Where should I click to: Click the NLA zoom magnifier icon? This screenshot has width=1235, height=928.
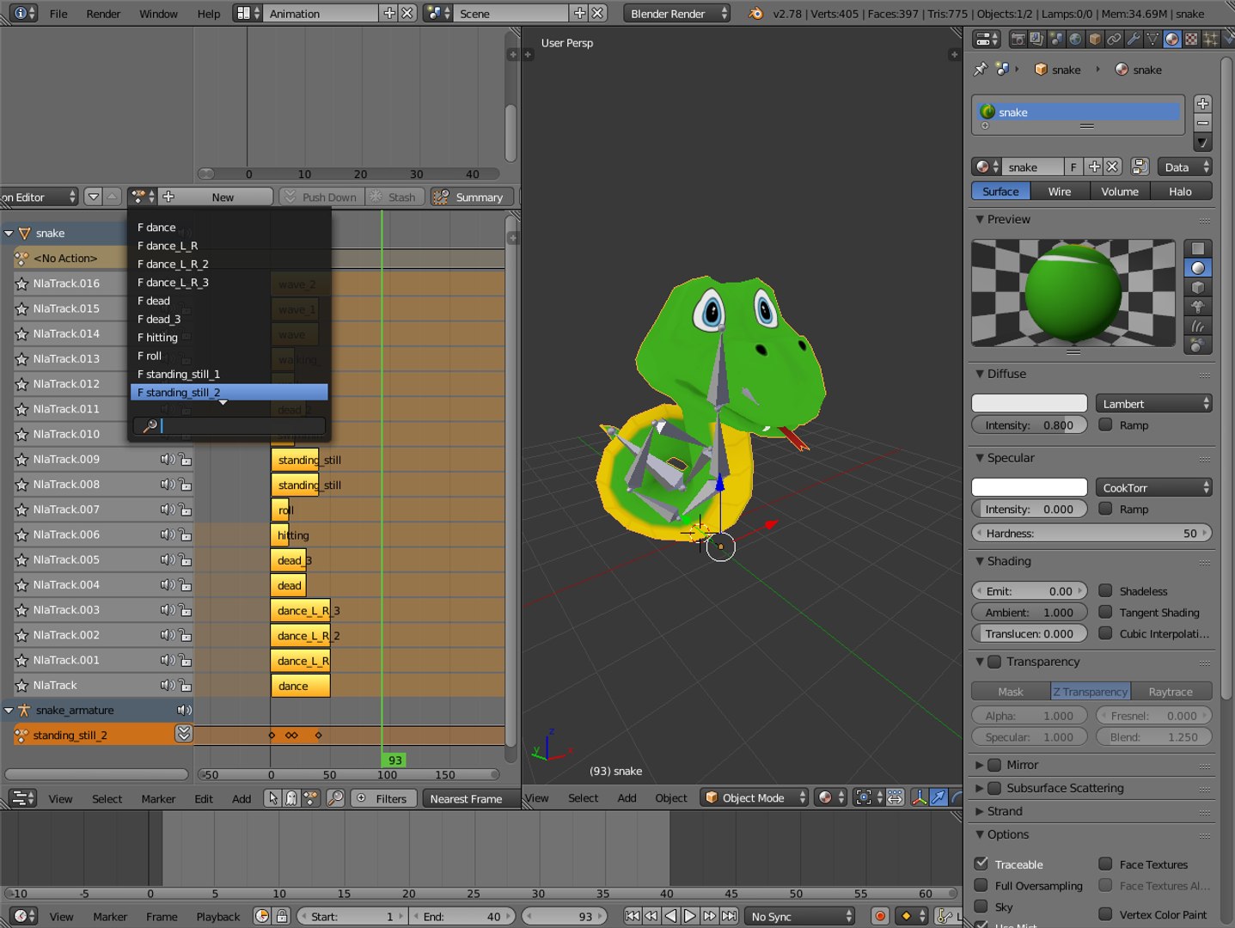point(335,798)
